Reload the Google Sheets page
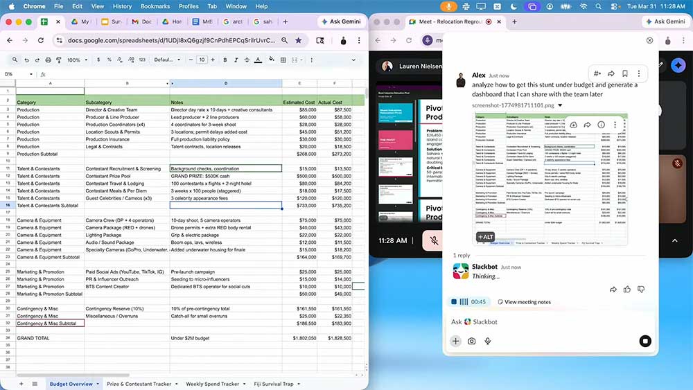Screen dimensions: 693x390 click(x=41, y=40)
